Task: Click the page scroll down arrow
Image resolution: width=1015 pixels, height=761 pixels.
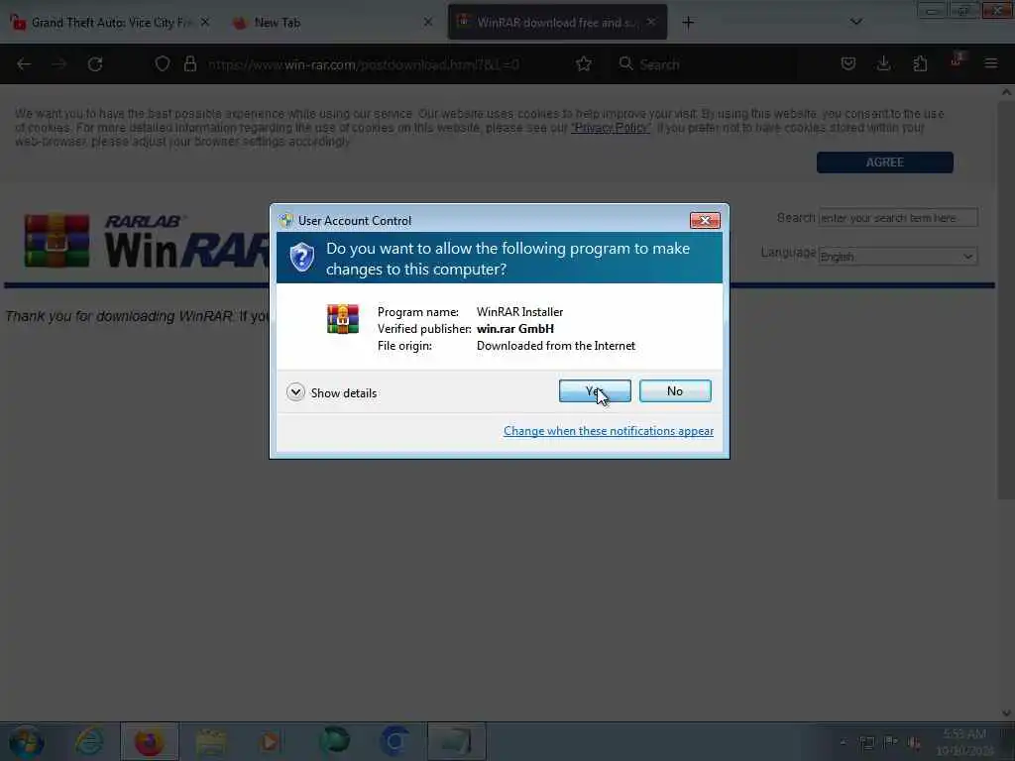Action: 1006,712
